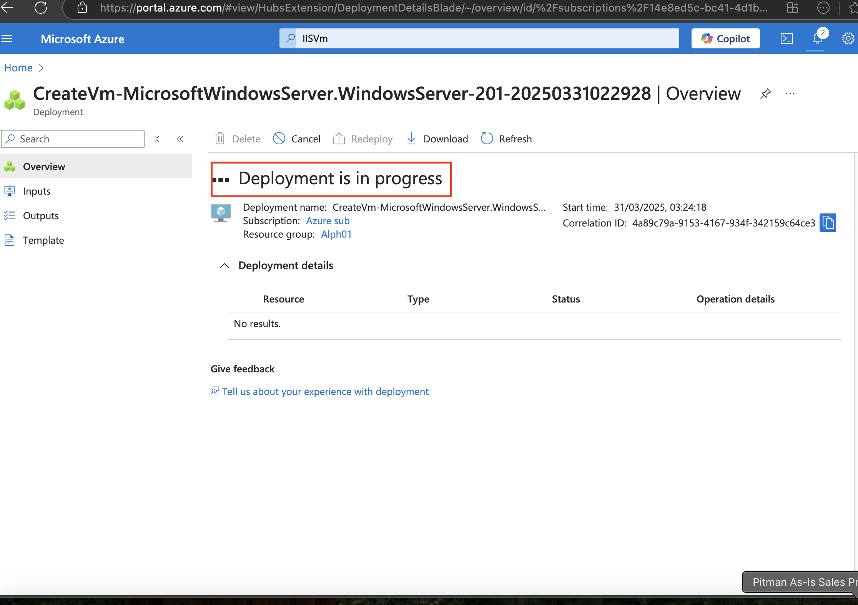
Task: Select Overview in the left menu
Action: (x=96, y=167)
